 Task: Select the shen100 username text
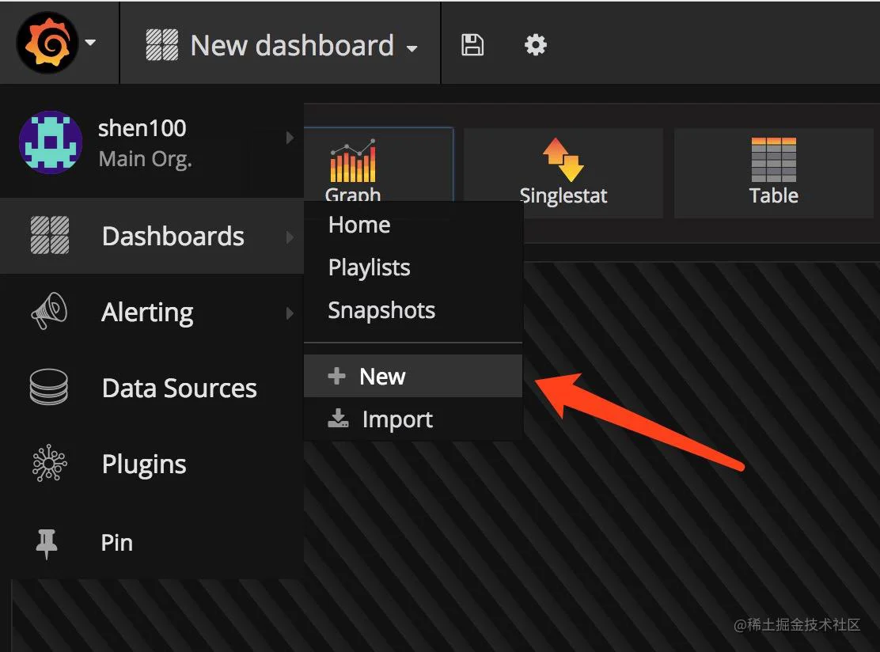point(142,128)
